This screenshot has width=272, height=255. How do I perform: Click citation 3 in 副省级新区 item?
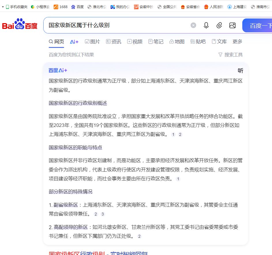[103, 214]
